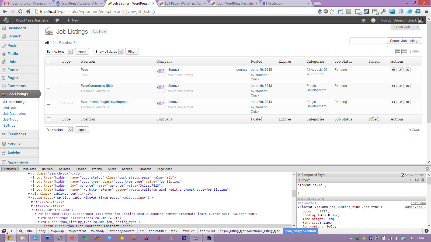
Task: Click the browser back arrow
Action: tap(5, 11)
